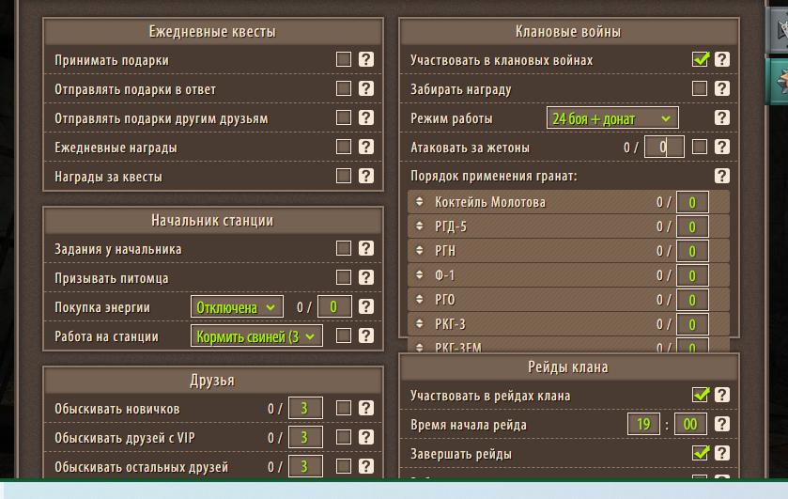Edit raid start hour field 19
This screenshot has height=499, width=788.
643,425
